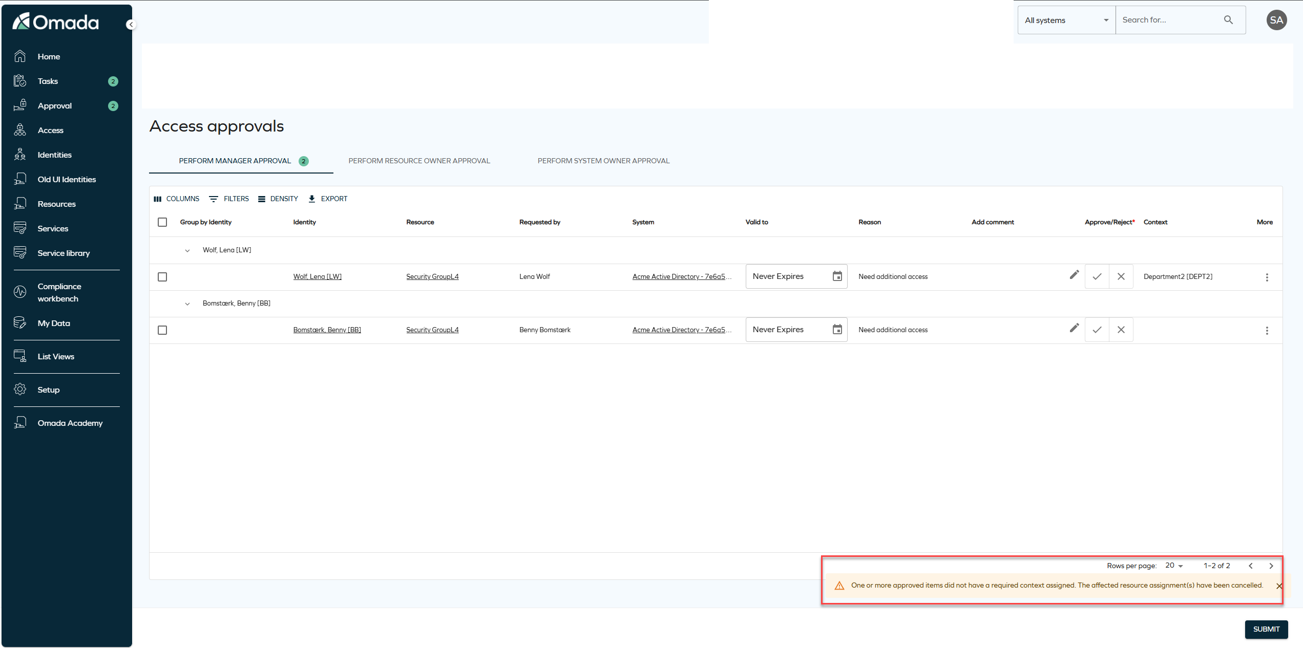Approve Wolf, Lena's access request with the checkmark
This screenshot has width=1303, height=648.
tap(1097, 276)
